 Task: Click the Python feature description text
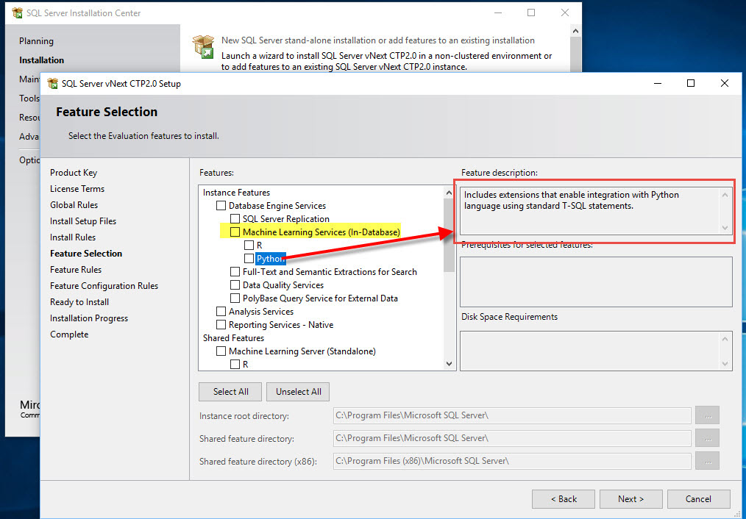point(572,201)
